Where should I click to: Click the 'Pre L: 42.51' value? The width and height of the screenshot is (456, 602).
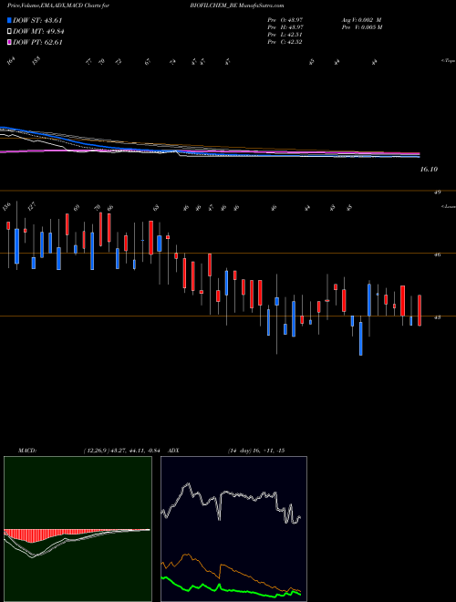click(285, 35)
